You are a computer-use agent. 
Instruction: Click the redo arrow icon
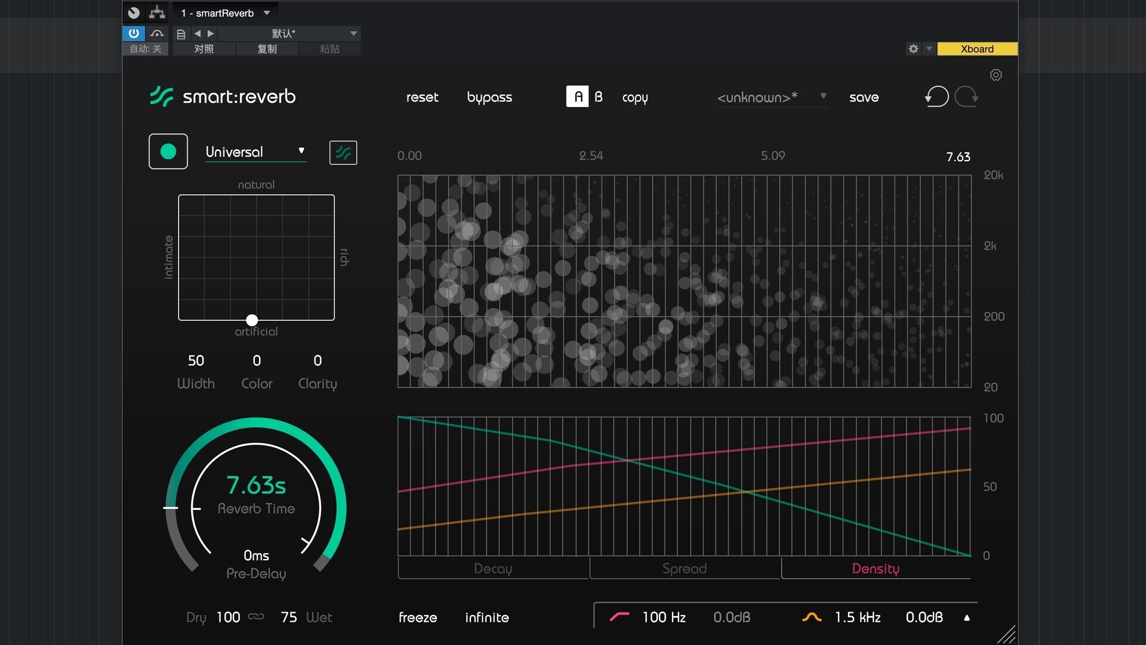(966, 97)
